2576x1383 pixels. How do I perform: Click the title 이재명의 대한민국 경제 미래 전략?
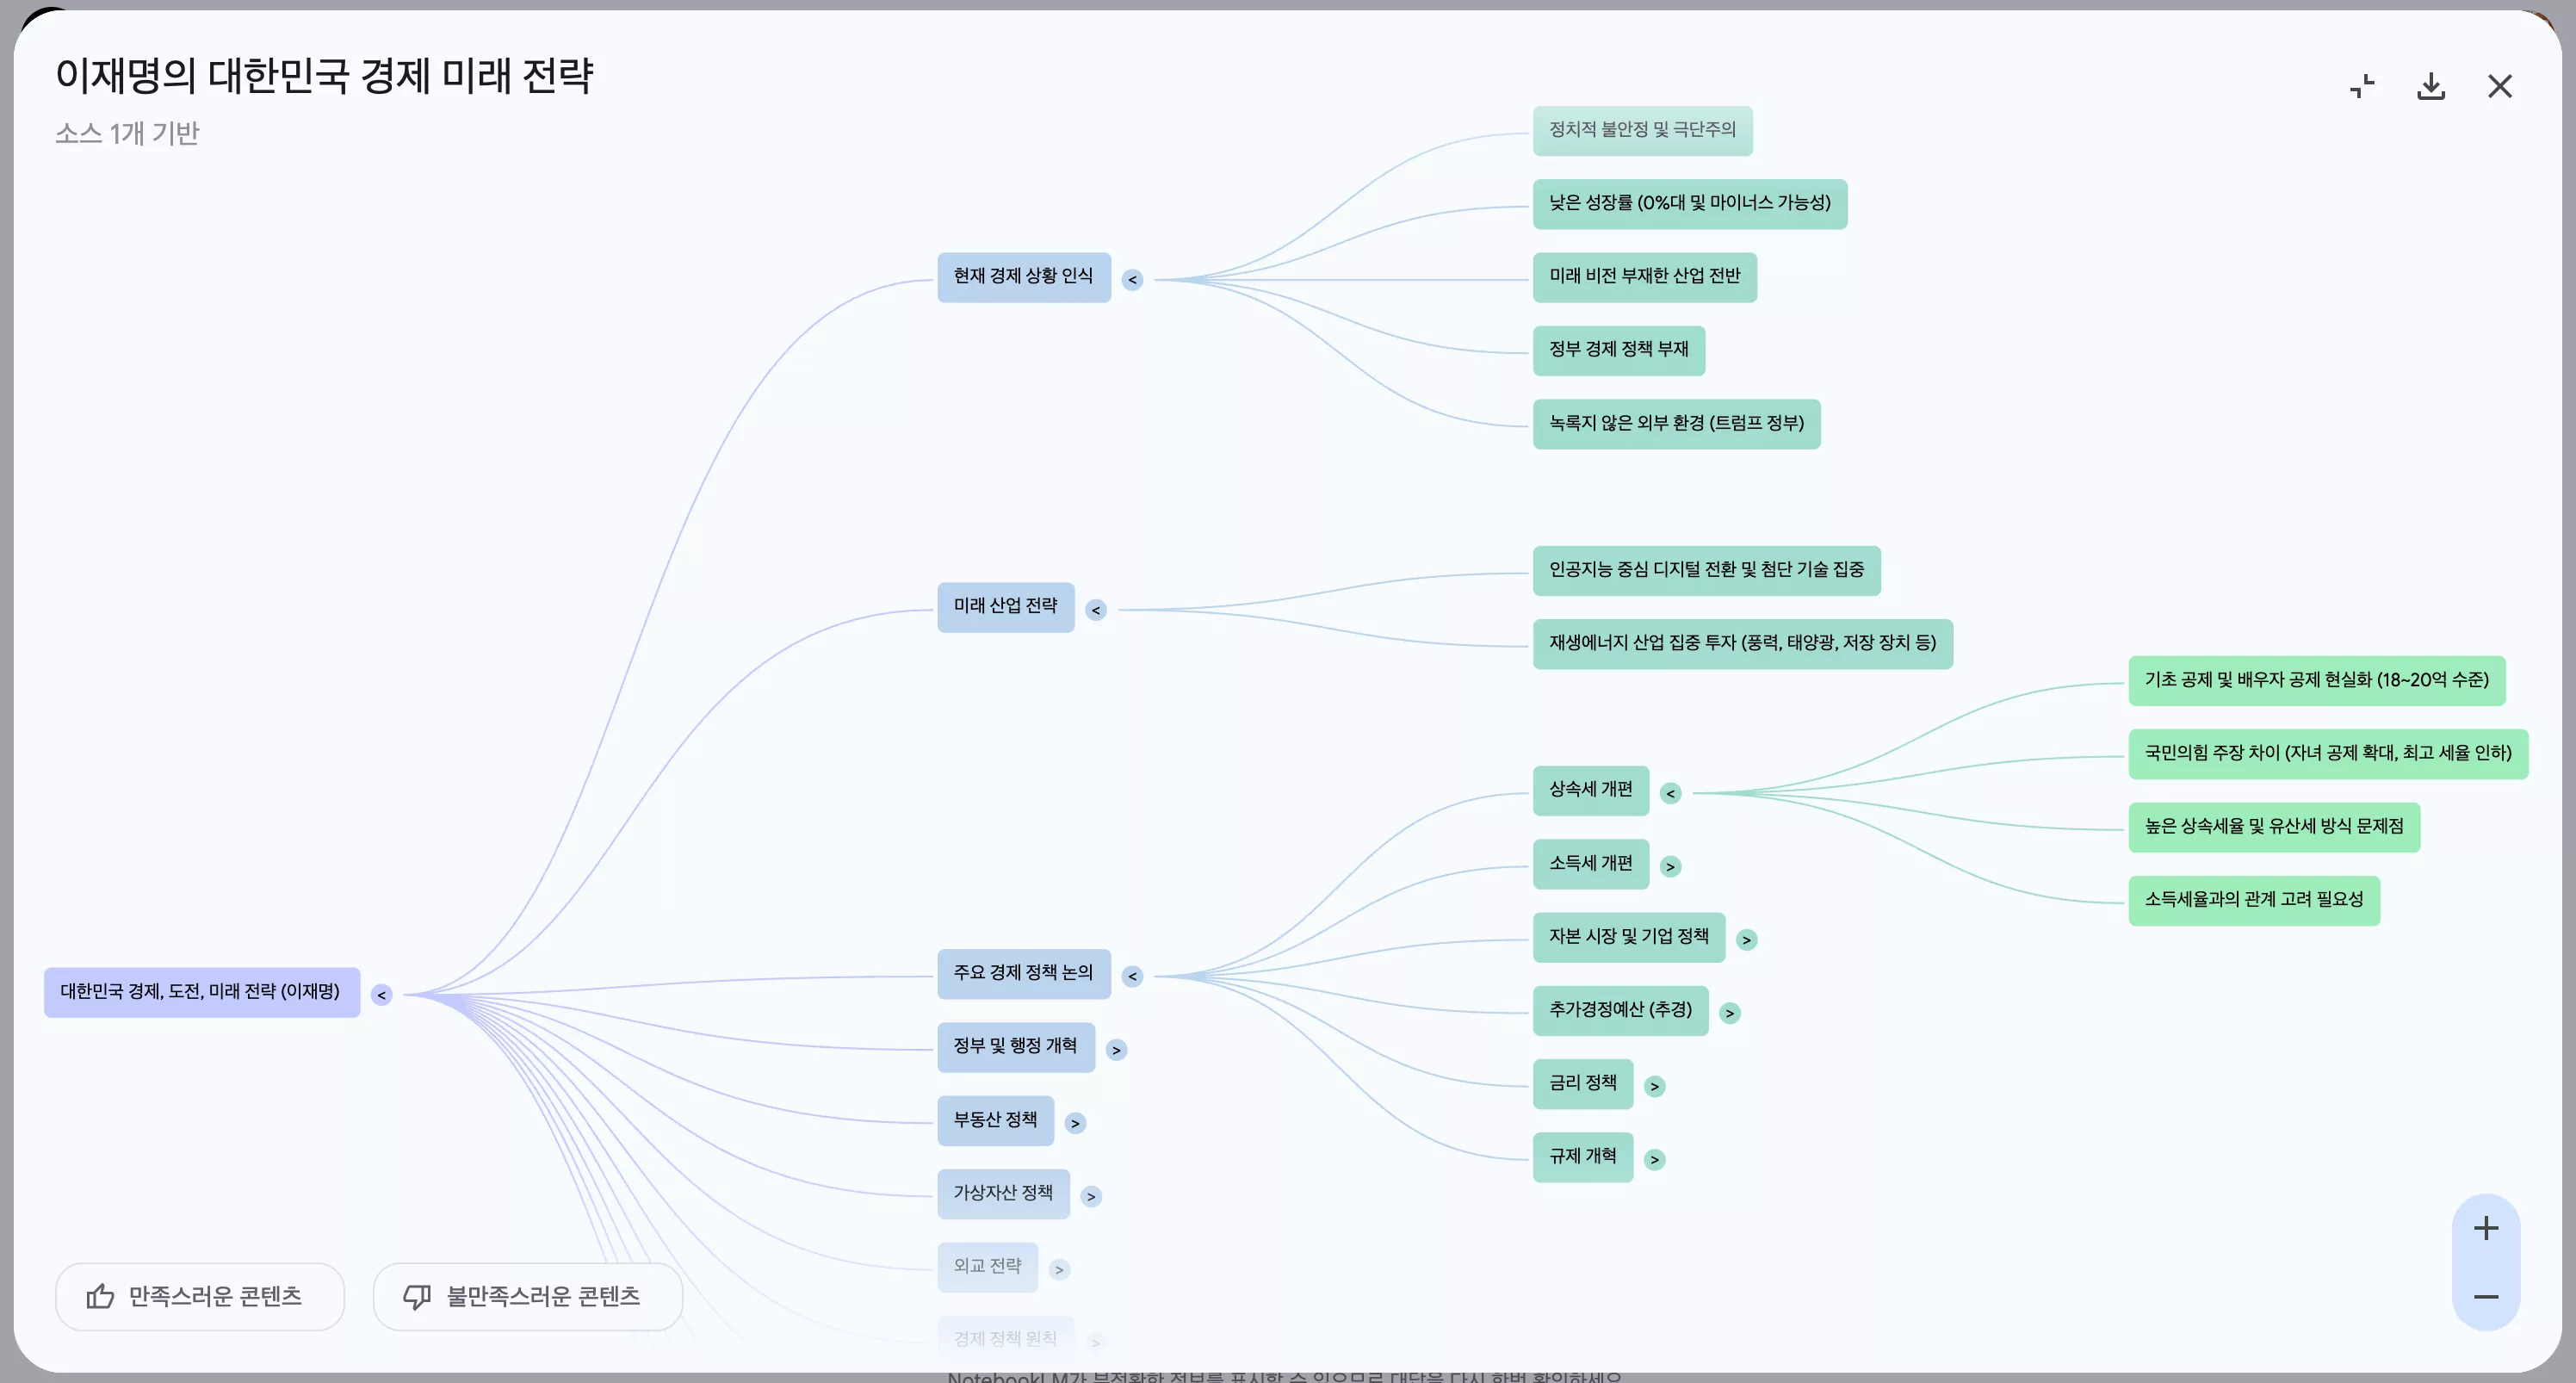324,76
